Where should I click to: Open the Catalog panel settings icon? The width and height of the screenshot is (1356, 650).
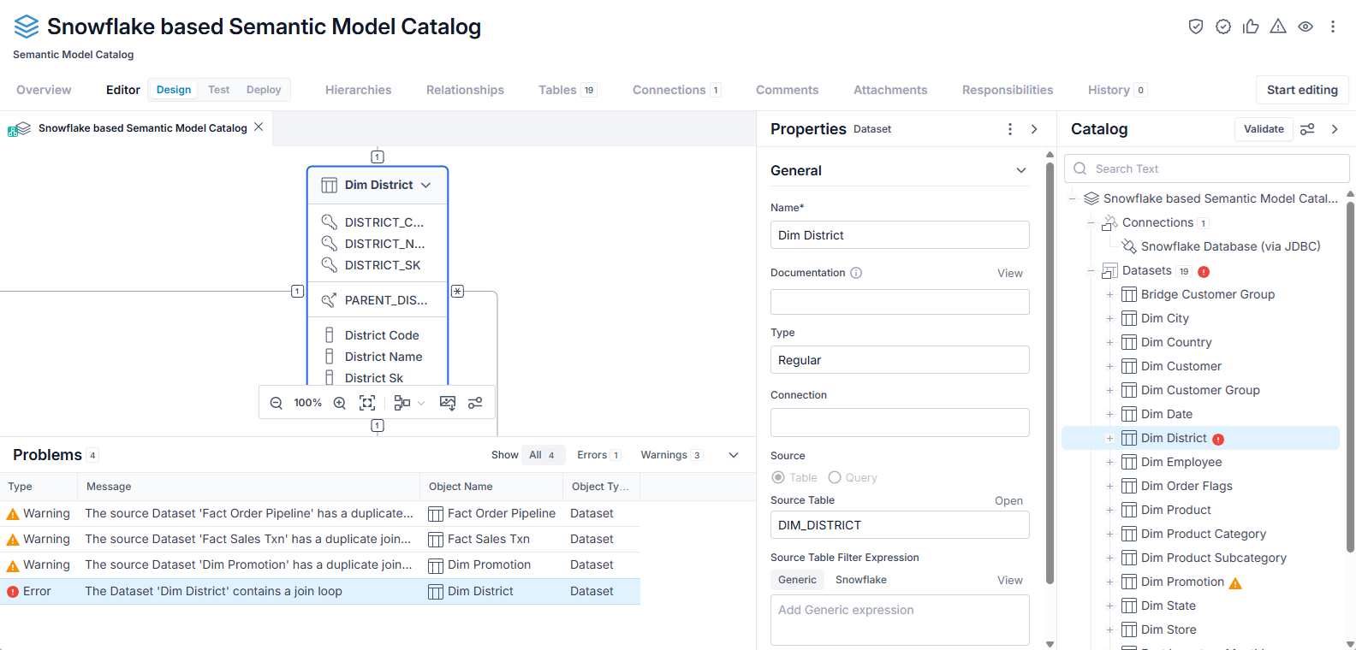coord(1307,129)
